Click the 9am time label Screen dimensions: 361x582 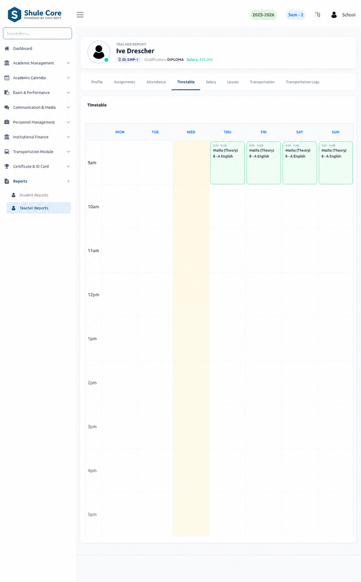pos(92,163)
